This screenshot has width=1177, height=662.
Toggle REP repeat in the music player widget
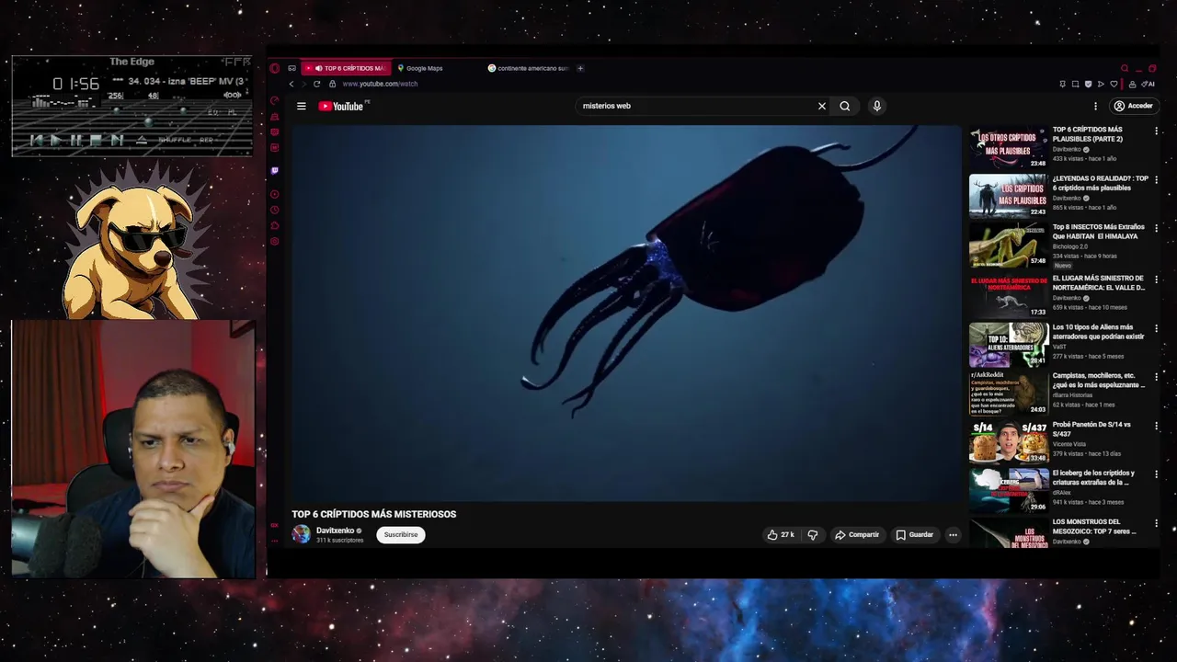click(x=206, y=140)
